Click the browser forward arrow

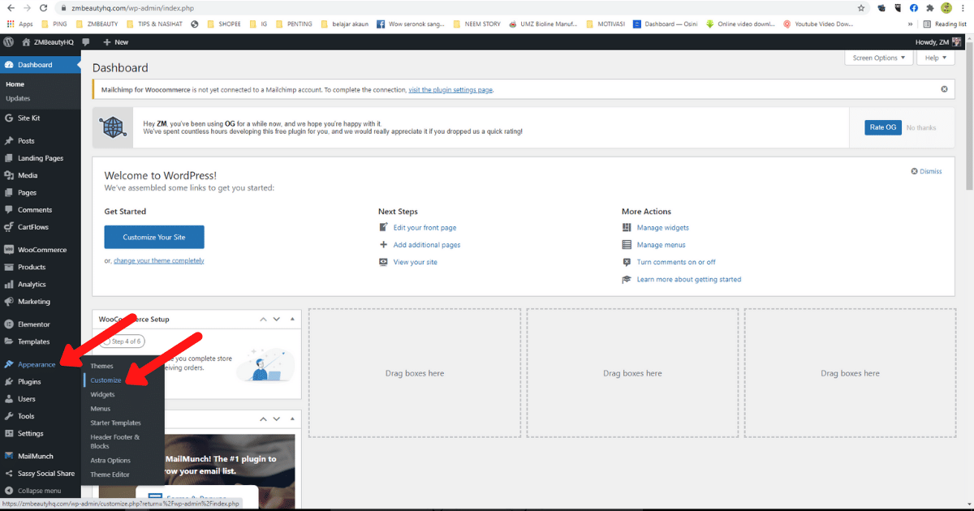tap(26, 7)
